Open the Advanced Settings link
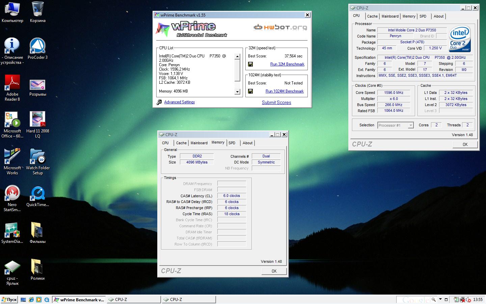This screenshot has width=486, height=304. click(180, 102)
